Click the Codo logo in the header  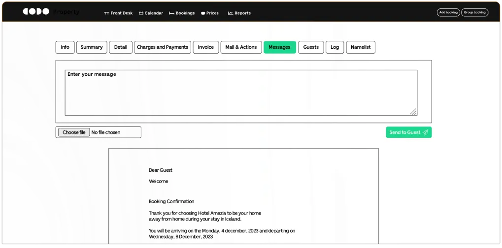36,11
